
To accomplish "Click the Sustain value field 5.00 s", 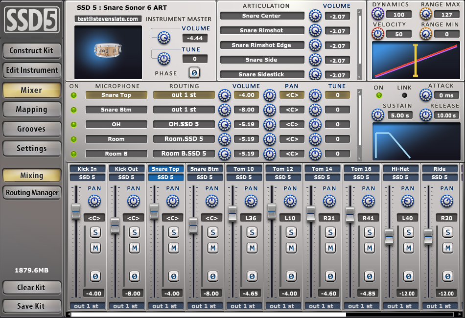I will coord(400,115).
